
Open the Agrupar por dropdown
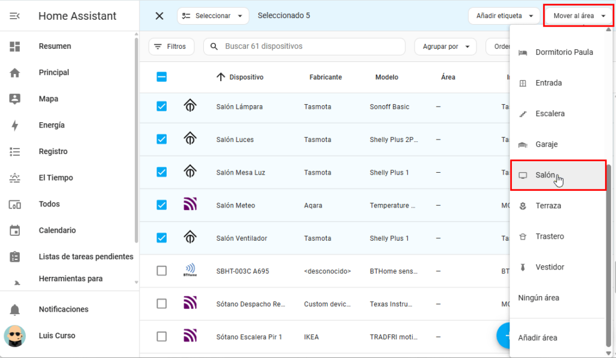tap(445, 46)
